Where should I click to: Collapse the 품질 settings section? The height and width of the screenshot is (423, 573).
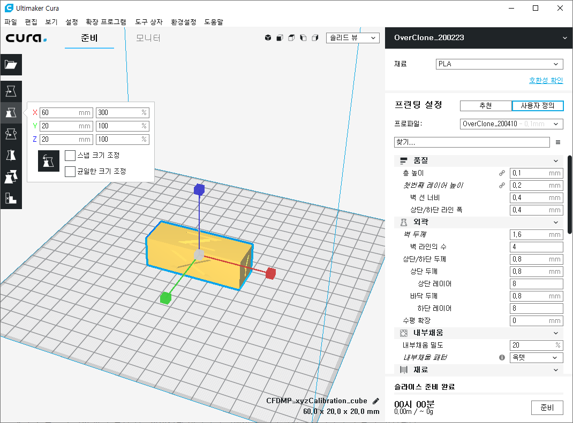pyautogui.click(x=479, y=160)
